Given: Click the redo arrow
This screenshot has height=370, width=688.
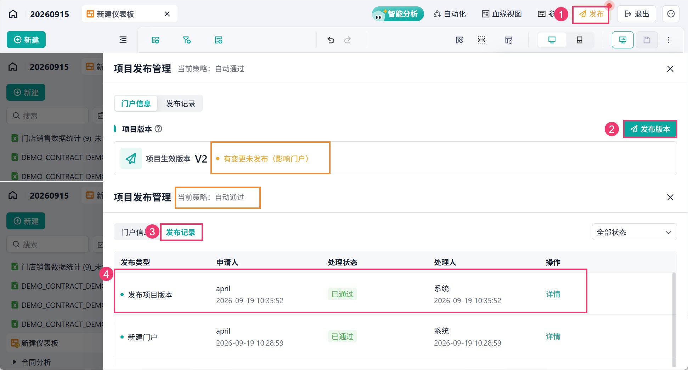Looking at the screenshot, I should click(x=348, y=40).
